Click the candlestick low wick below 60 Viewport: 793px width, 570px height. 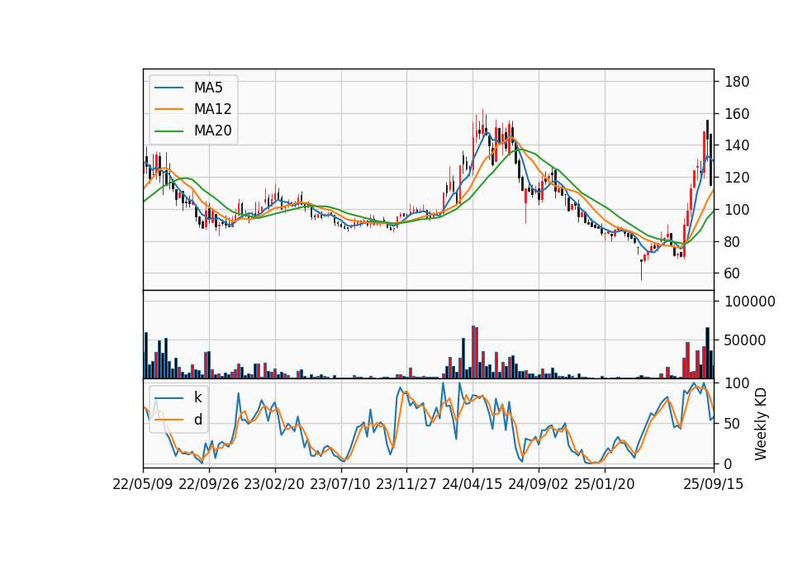coord(641,271)
